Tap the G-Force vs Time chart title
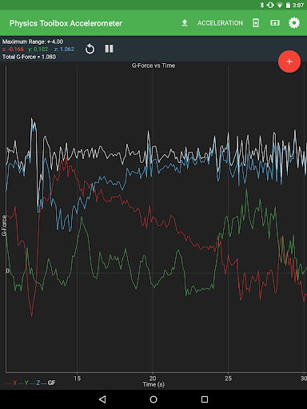Screen dimensions: 307x409 click(x=153, y=66)
